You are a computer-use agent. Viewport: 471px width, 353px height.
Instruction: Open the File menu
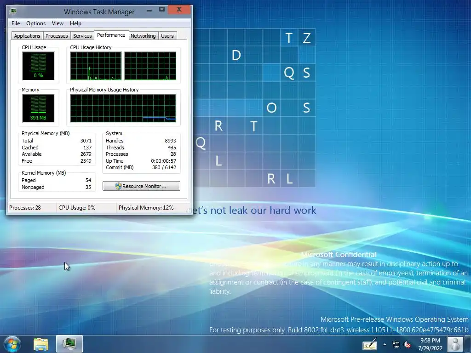(16, 23)
